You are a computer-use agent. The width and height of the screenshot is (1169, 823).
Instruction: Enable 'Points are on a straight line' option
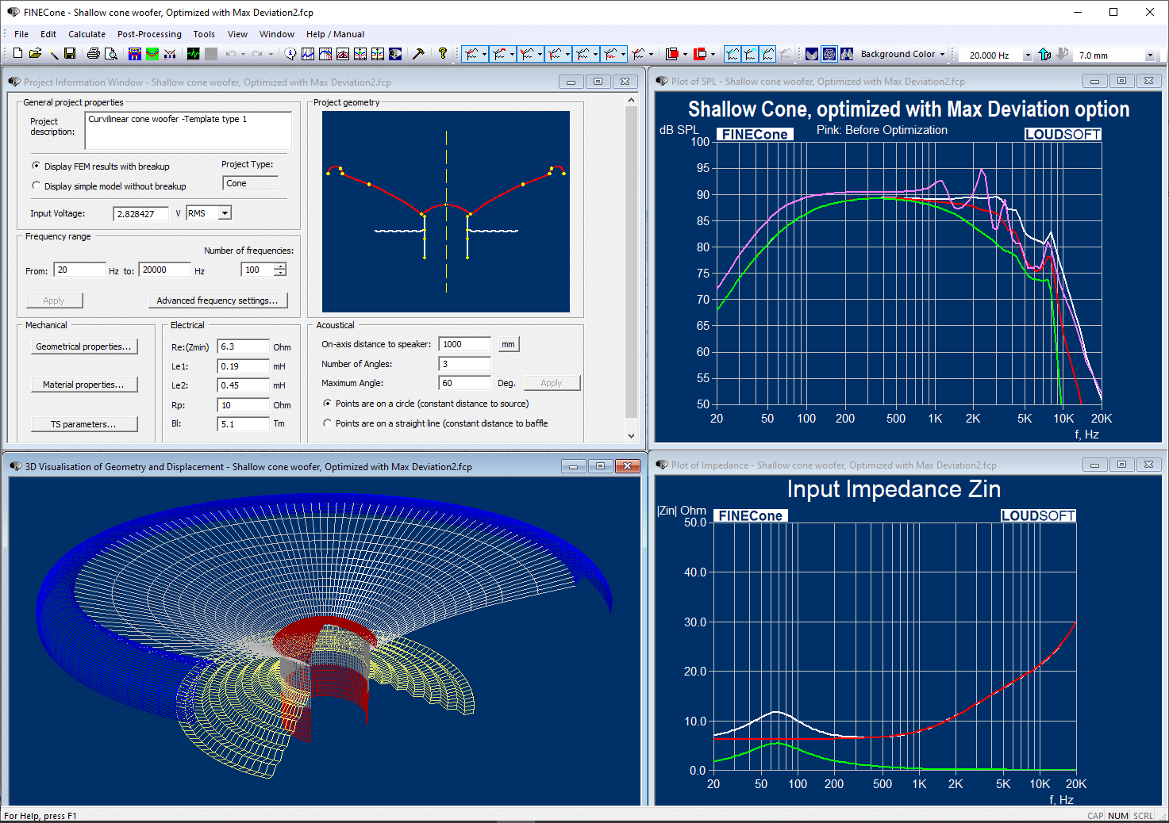tap(327, 423)
